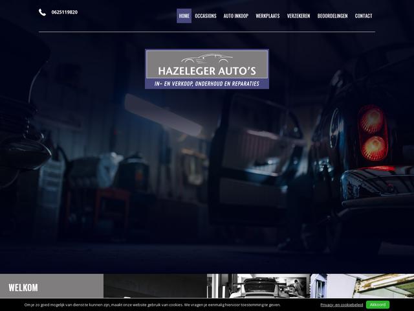The height and width of the screenshot is (311, 414).
Task: Open the Porsche rear view thumbnail
Action: (x=258, y=286)
